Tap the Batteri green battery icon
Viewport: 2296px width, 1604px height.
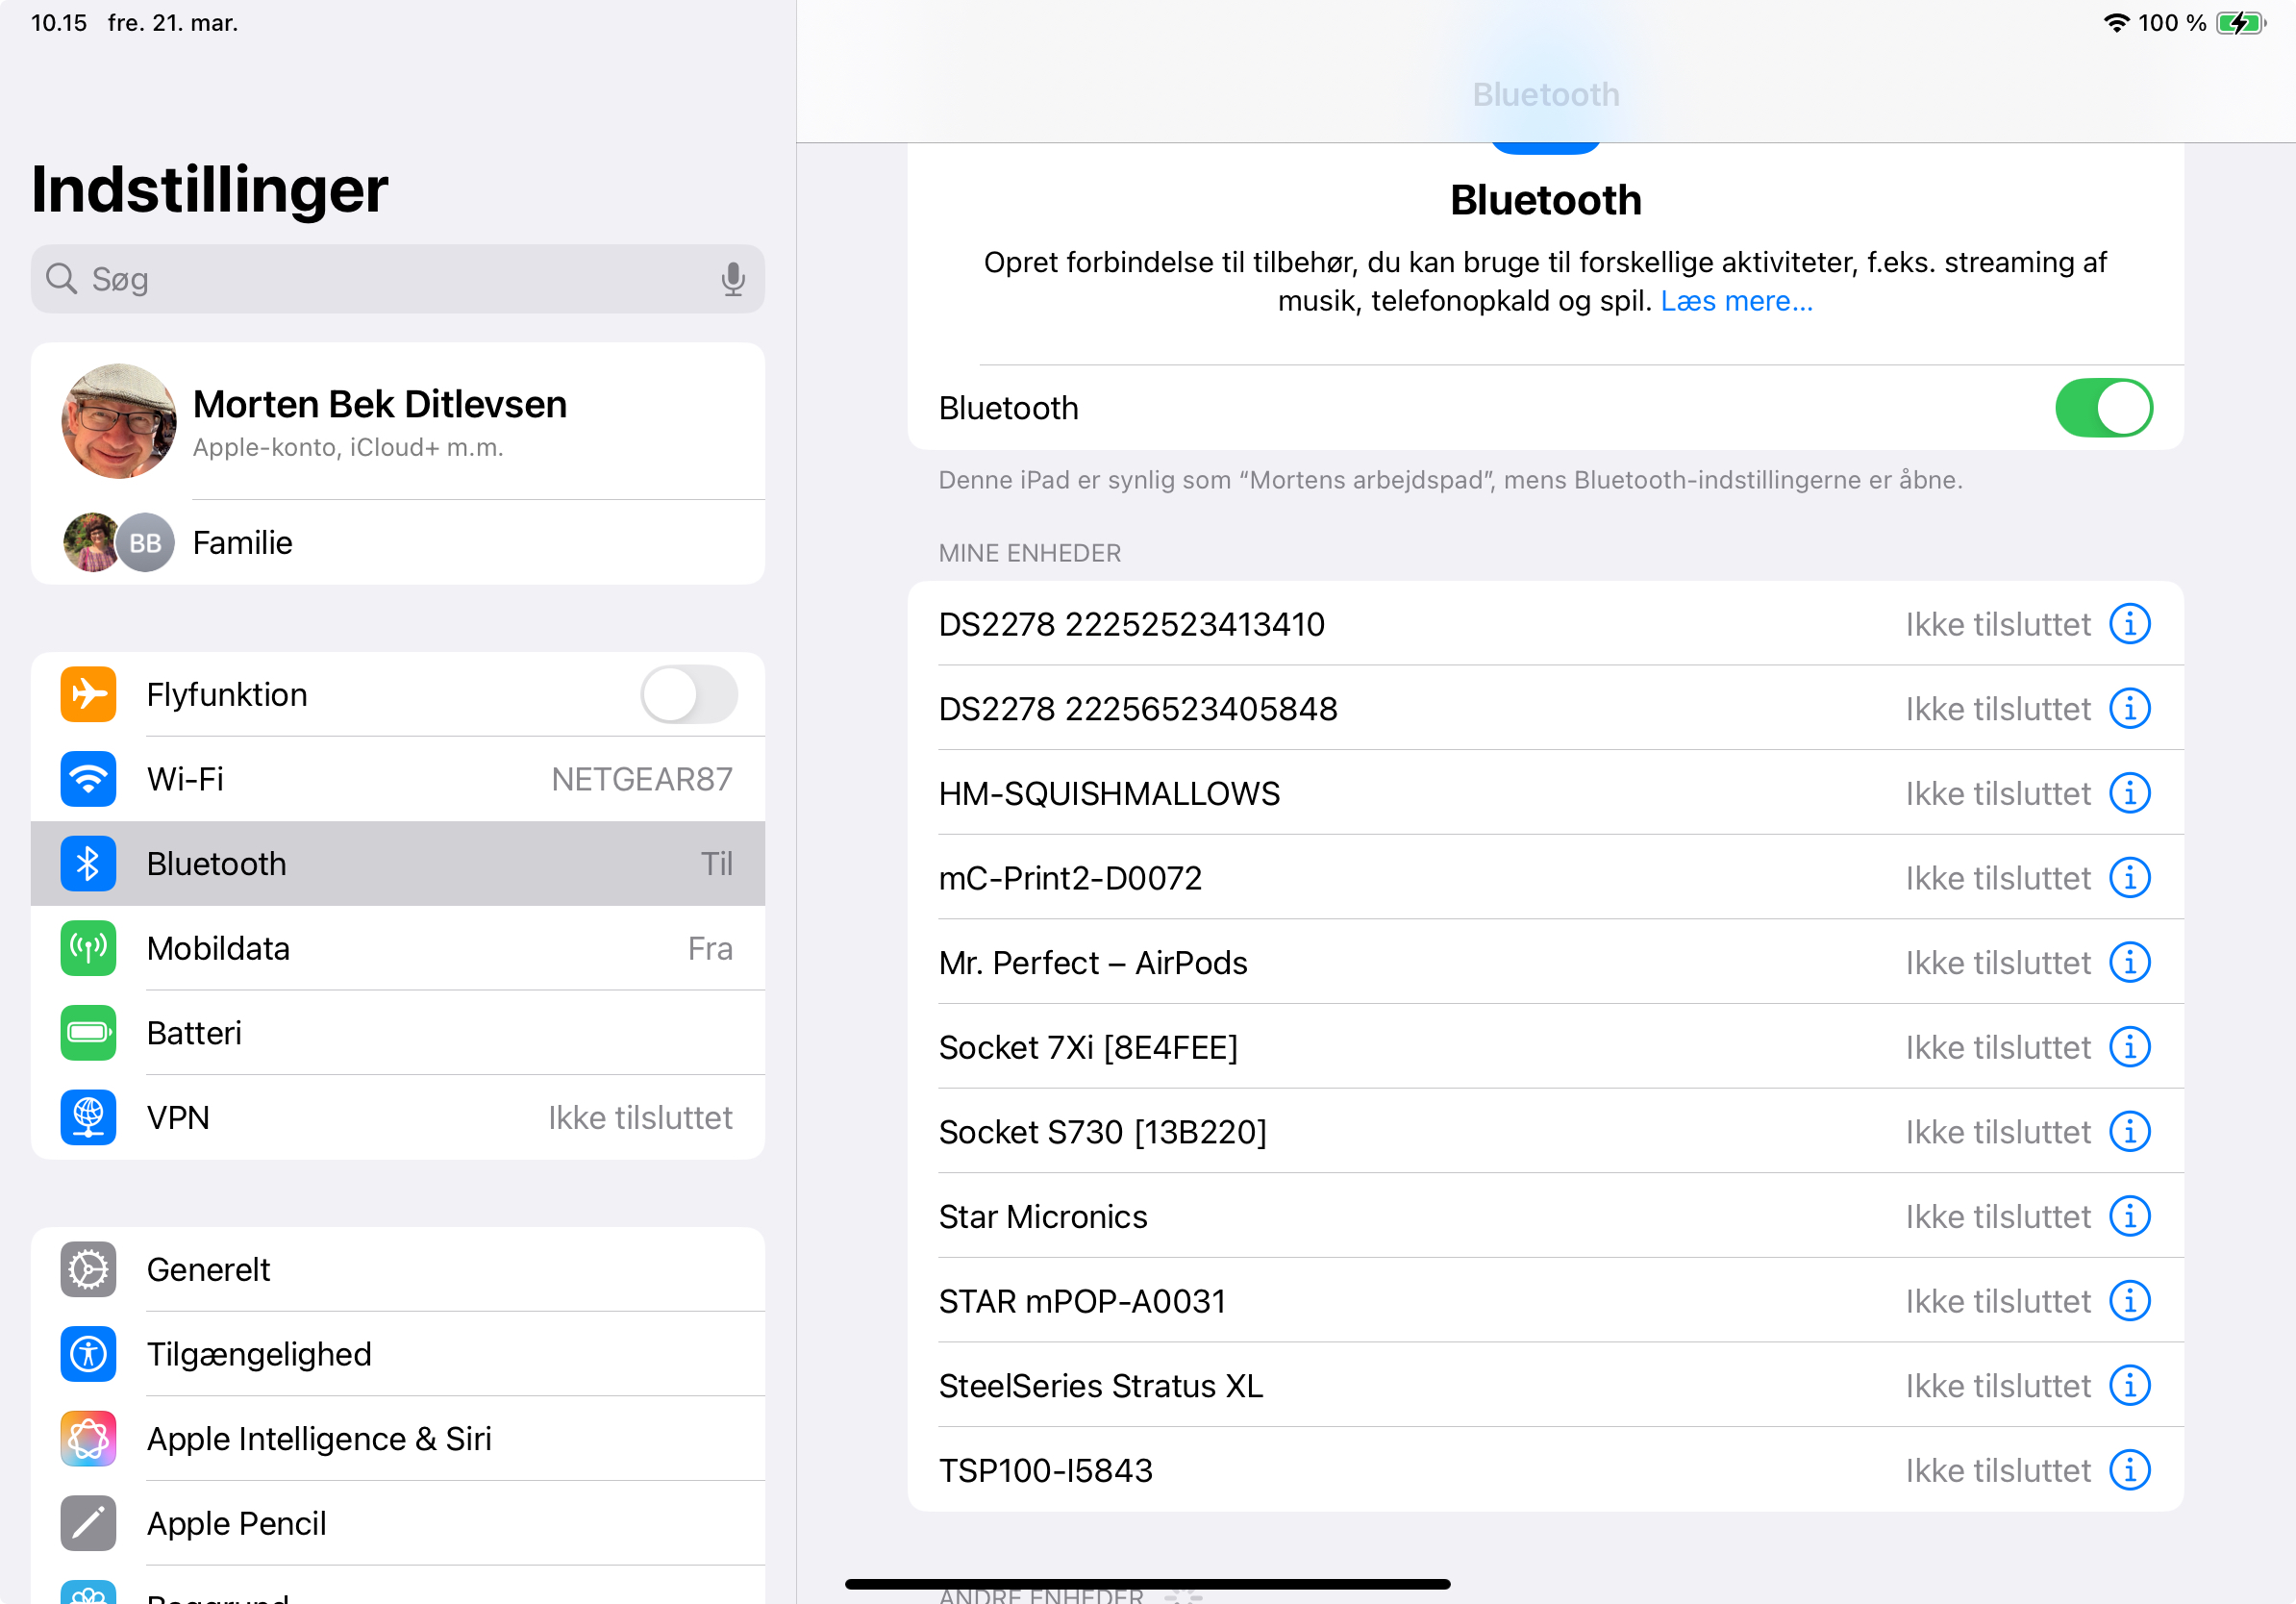[88, 1033]
